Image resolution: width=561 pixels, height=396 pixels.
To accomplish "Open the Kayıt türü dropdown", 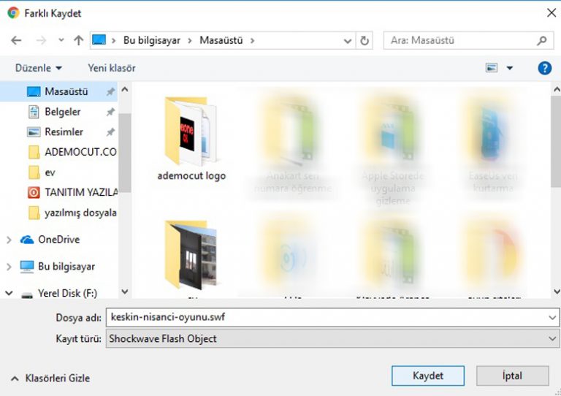I will click(x=552, y=339).
